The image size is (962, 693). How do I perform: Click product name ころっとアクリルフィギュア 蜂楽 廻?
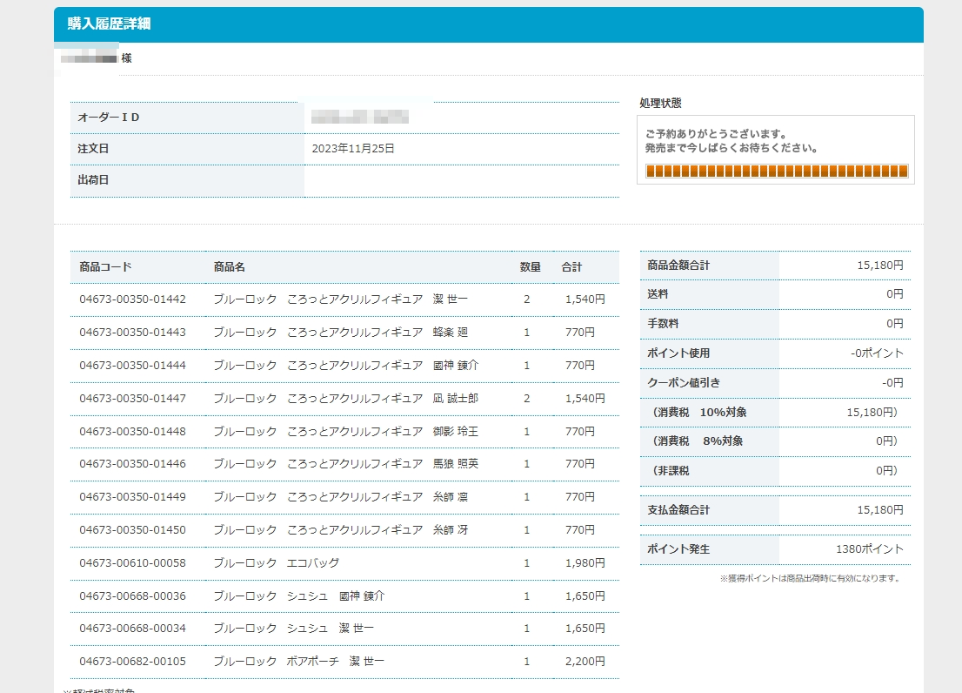click(x=377, y=332)
